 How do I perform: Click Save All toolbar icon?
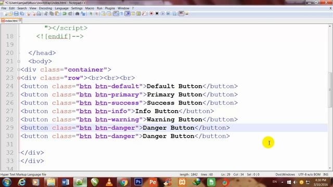(22, 14)
